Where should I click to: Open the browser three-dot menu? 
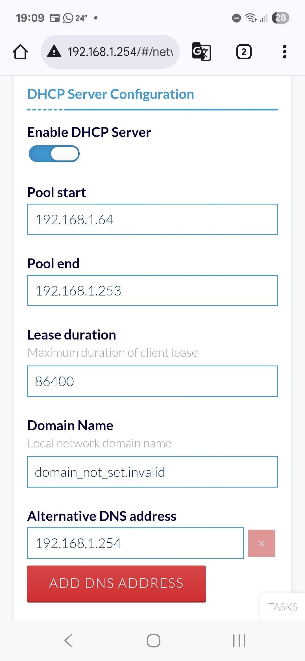(x=284, y=52)
